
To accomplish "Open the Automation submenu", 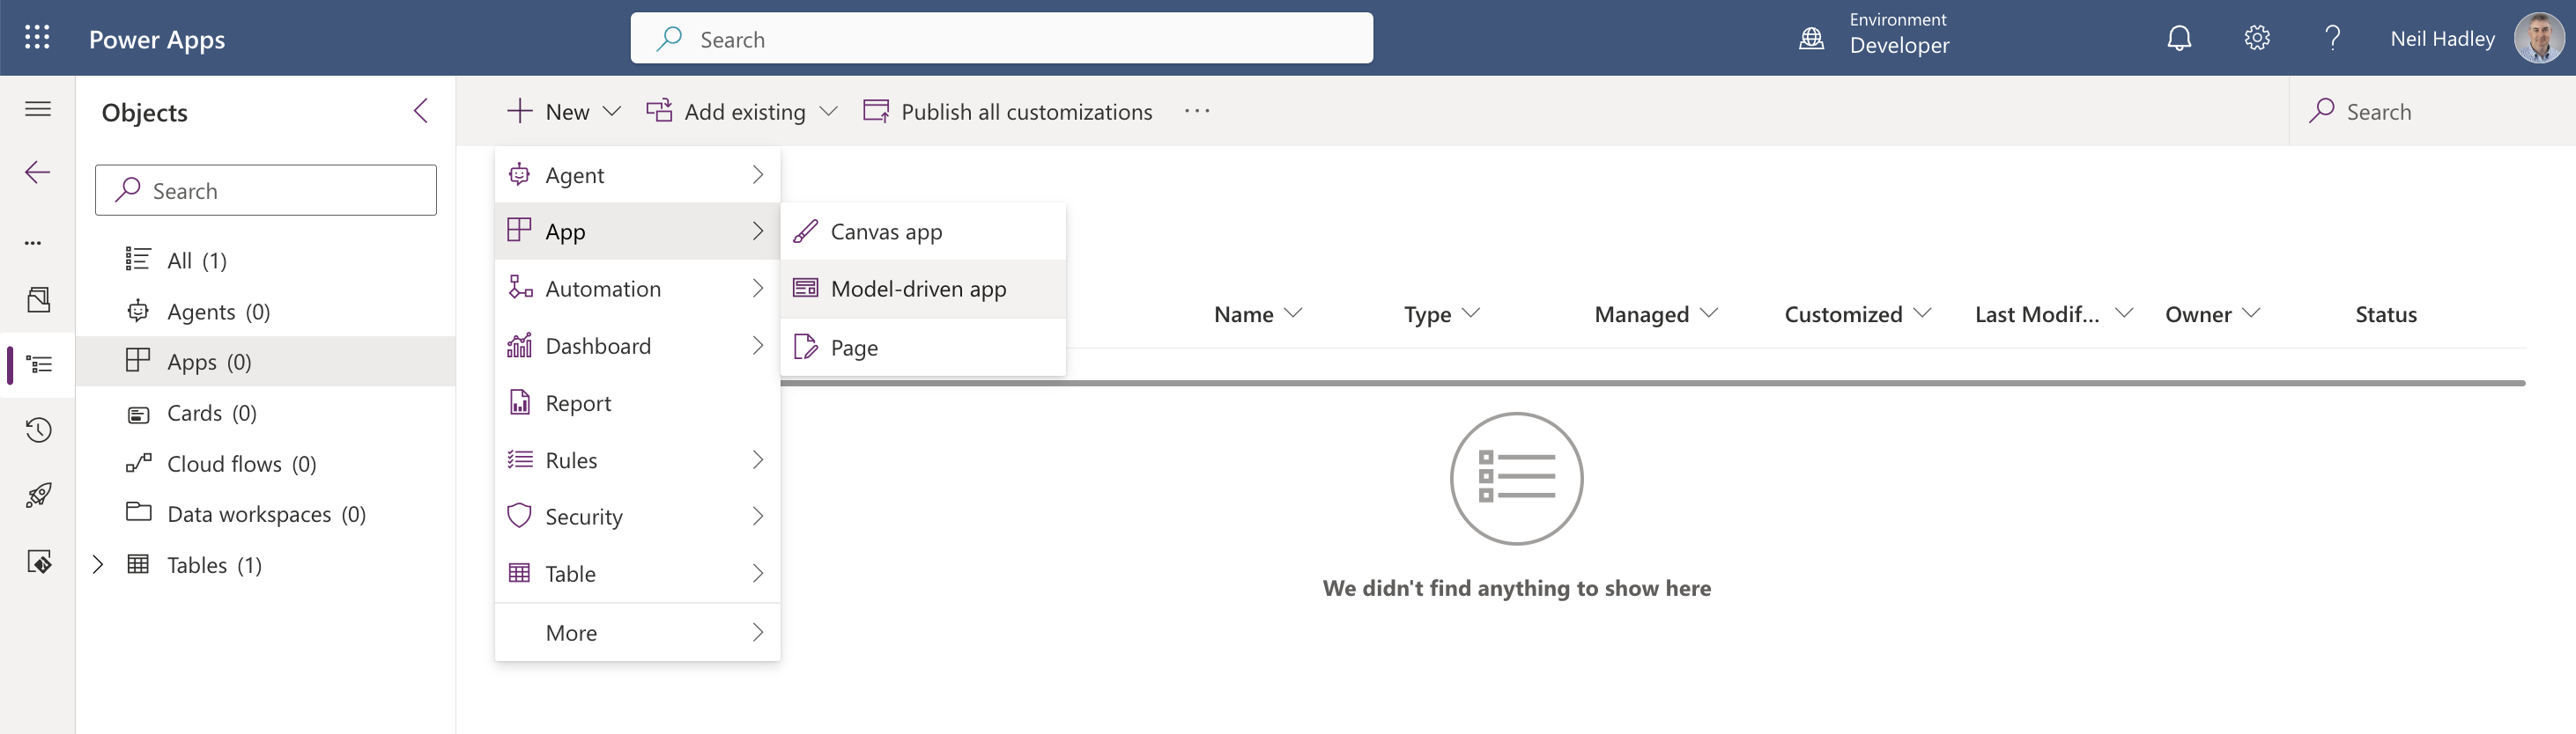I will click(x=637, y=289).
